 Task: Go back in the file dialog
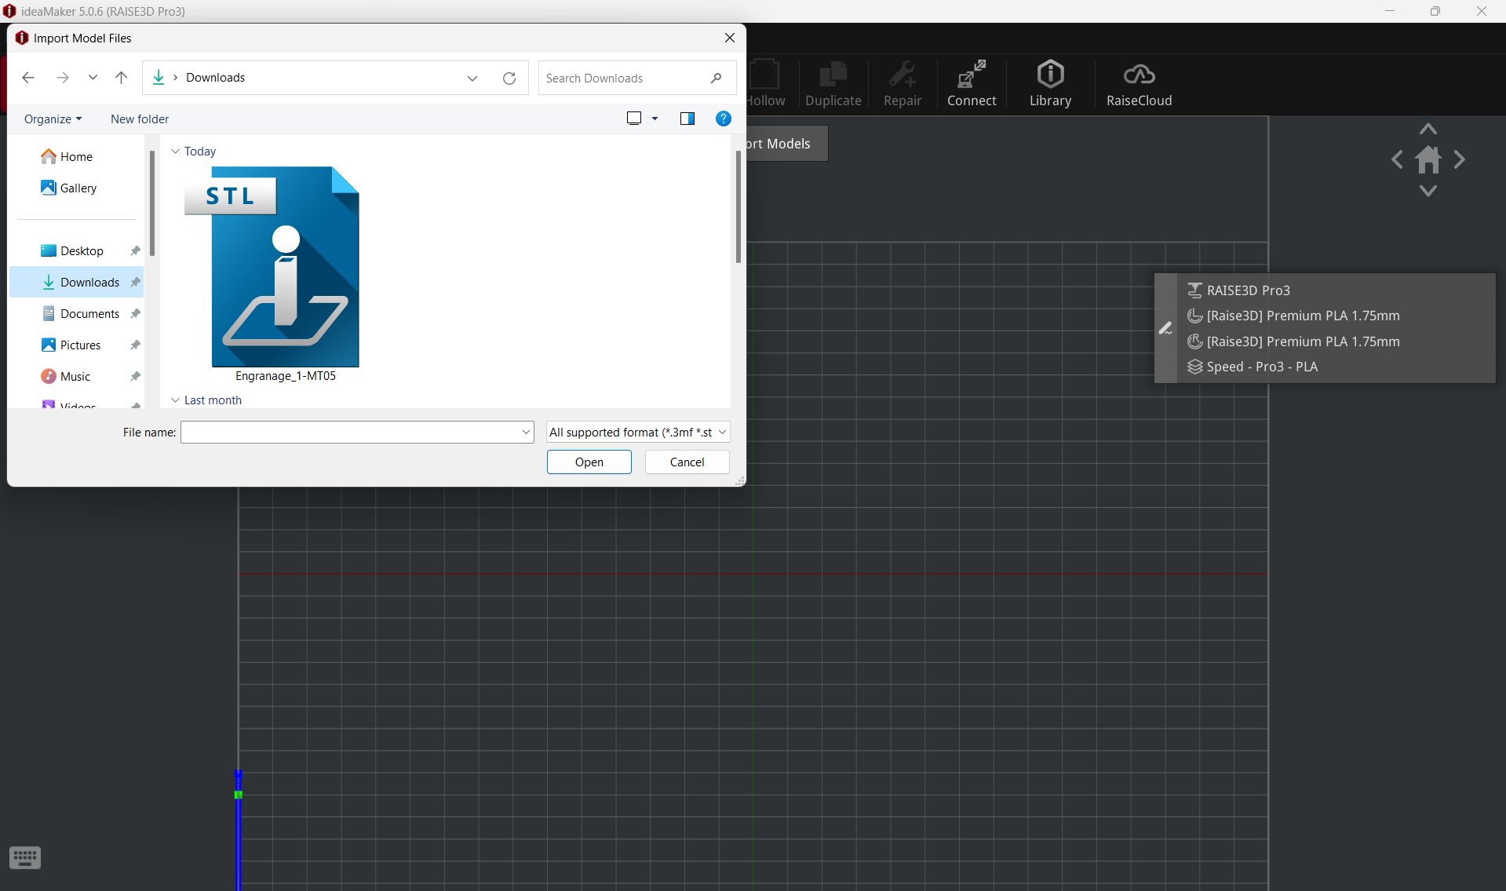click(x=28, y=78)
